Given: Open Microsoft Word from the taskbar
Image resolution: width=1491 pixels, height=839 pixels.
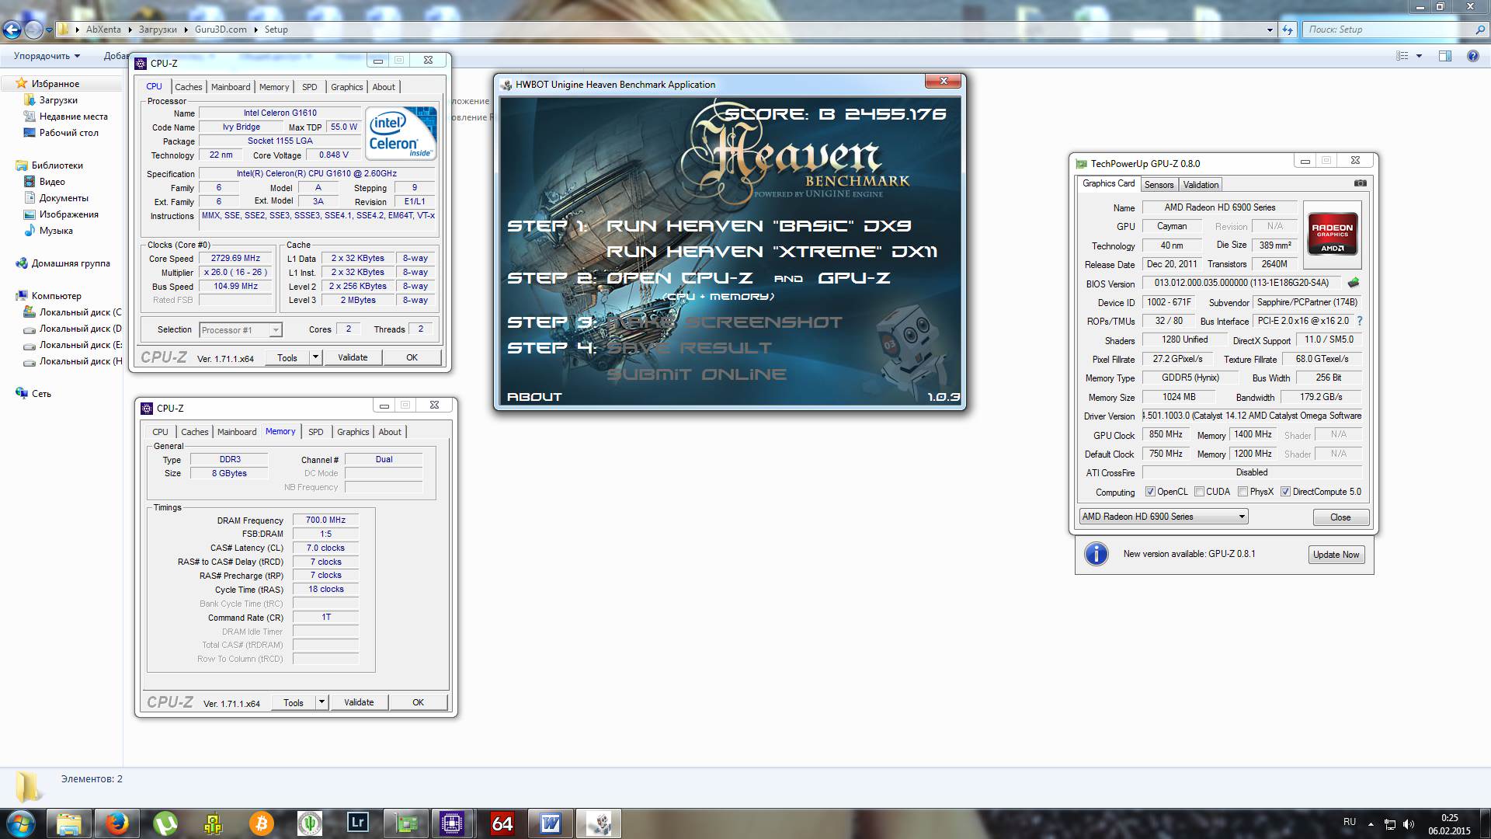Looking at the screenshot, I should pos(551,823).
